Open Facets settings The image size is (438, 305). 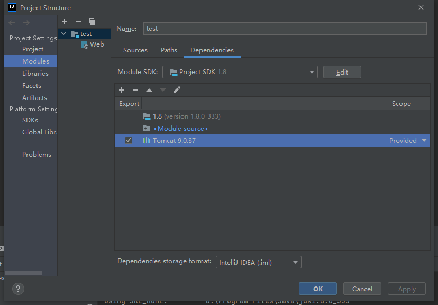click(32, 86)
